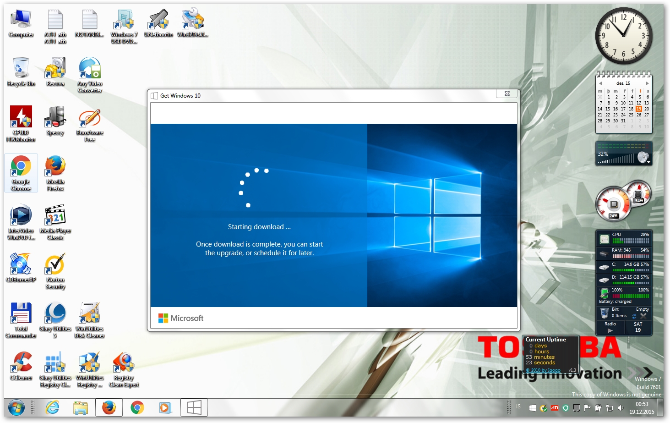Open the ATH ath text file
This screenshot has height=423, width=670.
tap(55, 26)
